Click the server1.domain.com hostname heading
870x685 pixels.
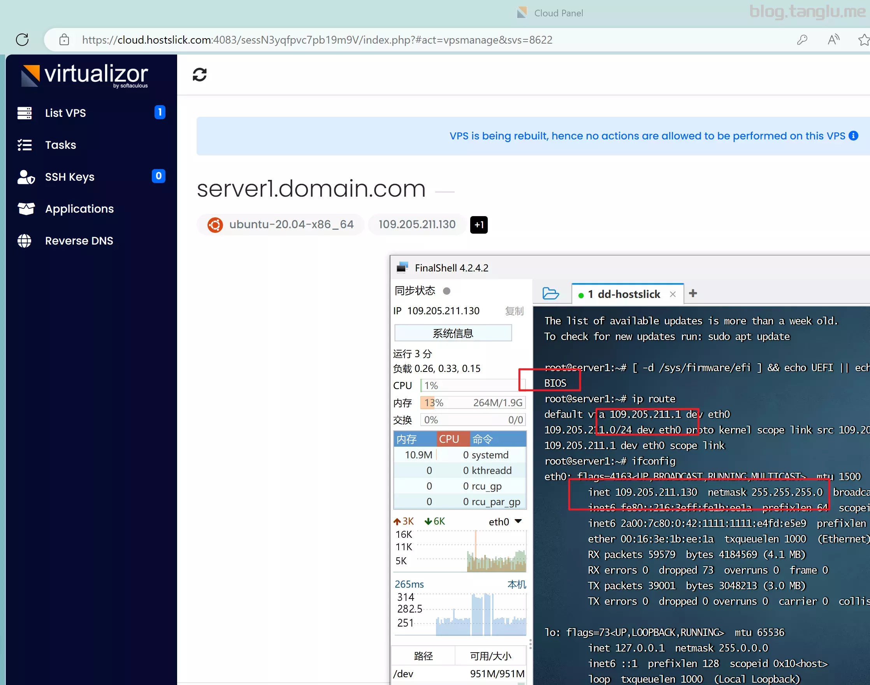pos(311,188)
